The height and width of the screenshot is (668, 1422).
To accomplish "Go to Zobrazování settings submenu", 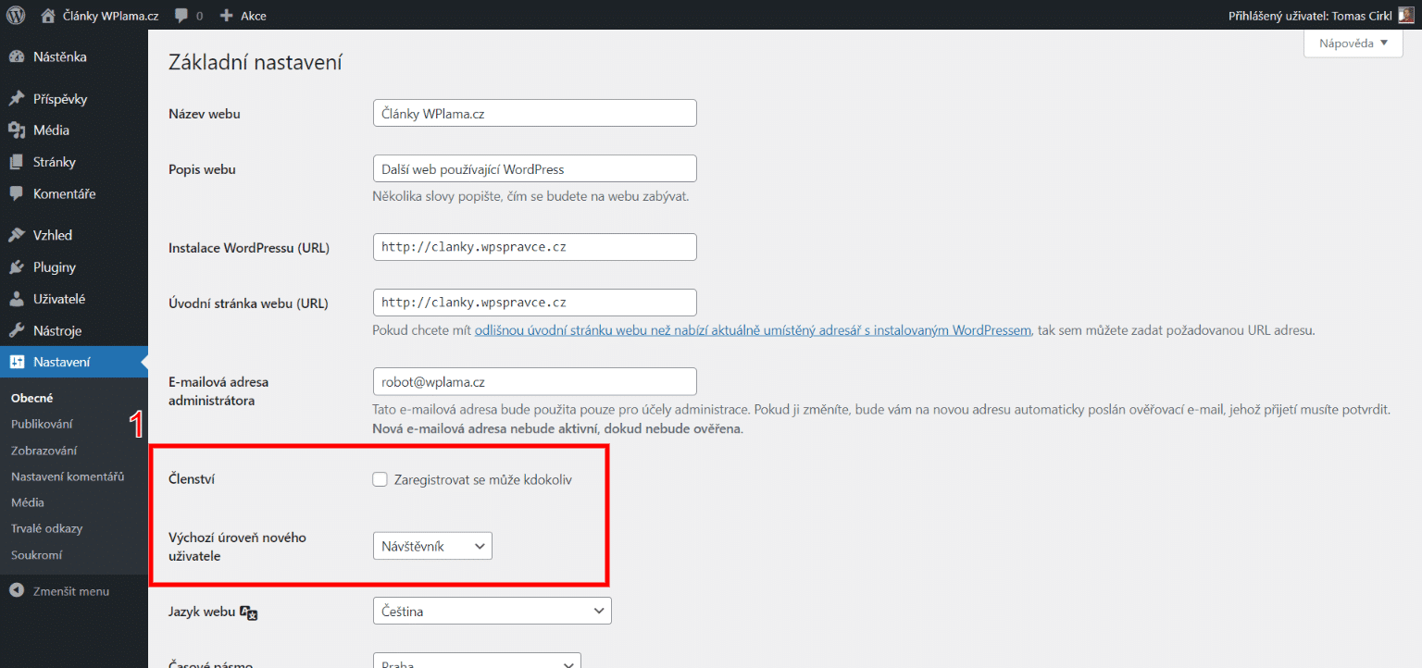I will [x=44, y=451].
